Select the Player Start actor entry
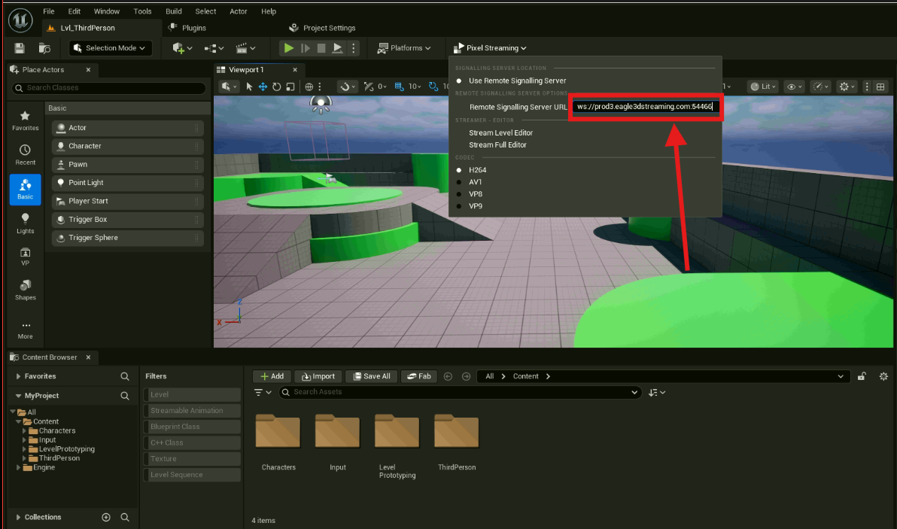This screenshot has width=897, height=529. click(x=128, y=201)
